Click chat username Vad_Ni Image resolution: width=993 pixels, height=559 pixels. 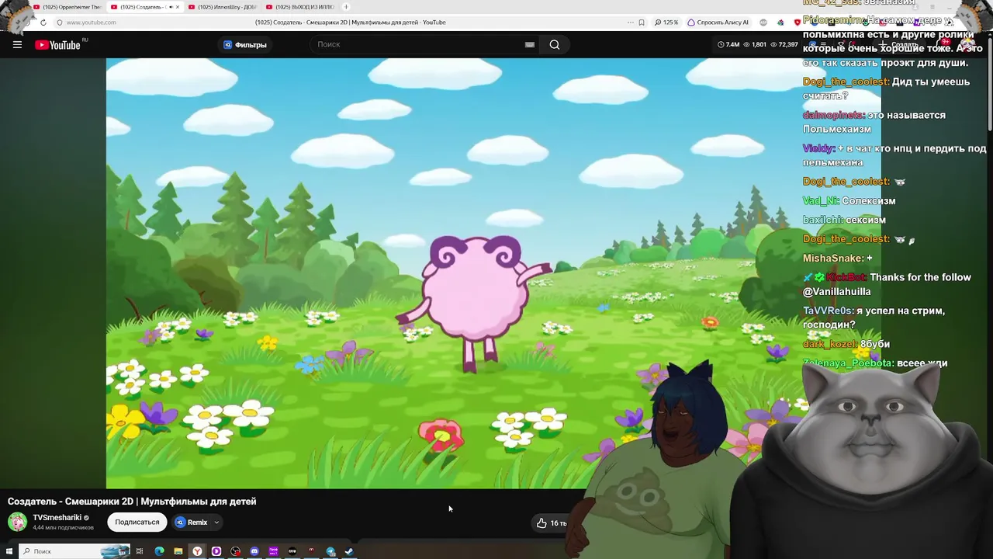pyautogui.click(x=821, y=201)
